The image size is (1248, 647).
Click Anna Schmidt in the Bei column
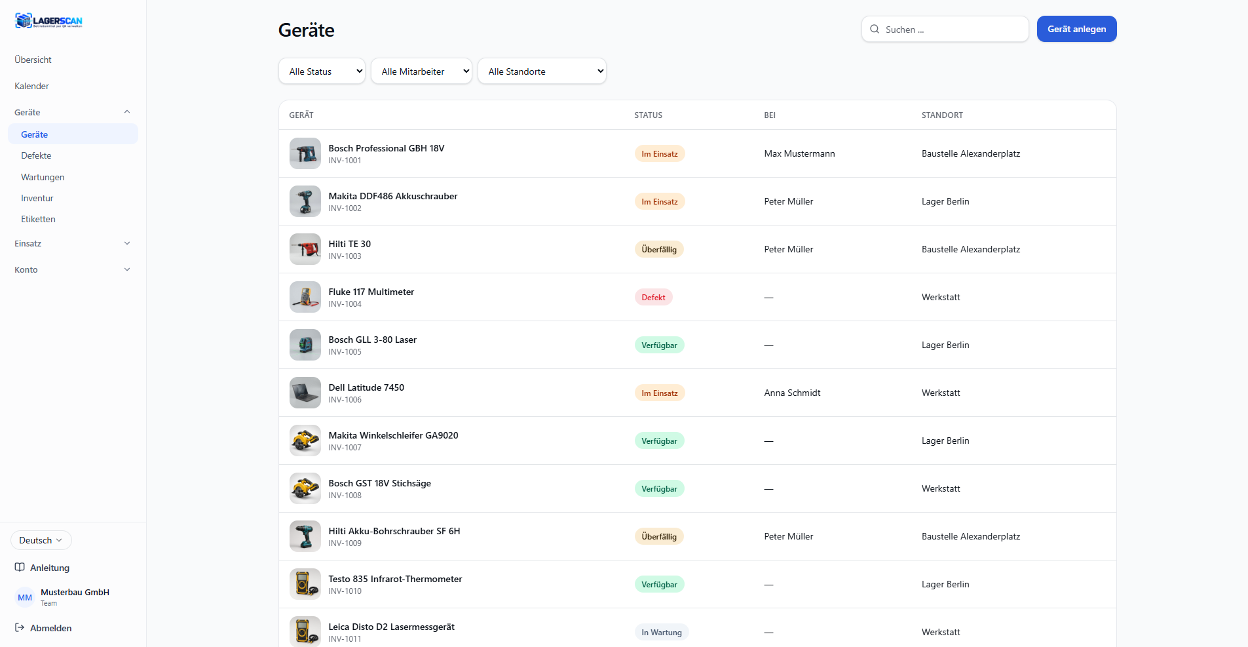pyautogui.click(x=792, y=393)
